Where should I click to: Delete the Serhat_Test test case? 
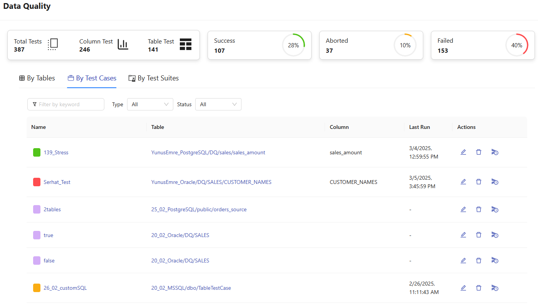coord(479,182)
